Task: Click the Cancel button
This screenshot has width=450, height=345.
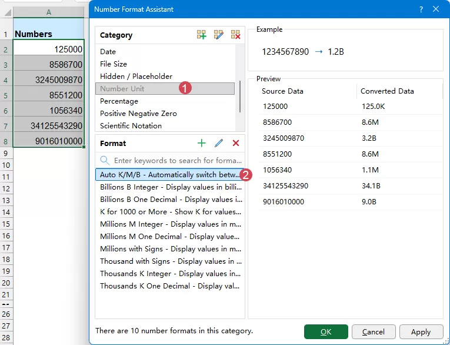Action: [x=374, y=332]
